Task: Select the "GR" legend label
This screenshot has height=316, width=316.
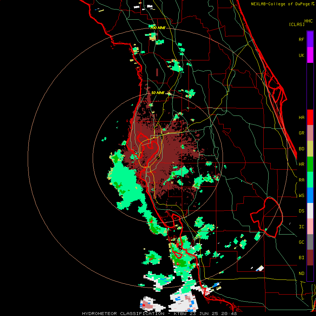Action: (x=301, y=133)
